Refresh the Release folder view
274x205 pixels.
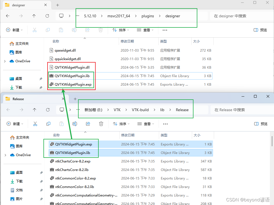pos(48,110)
